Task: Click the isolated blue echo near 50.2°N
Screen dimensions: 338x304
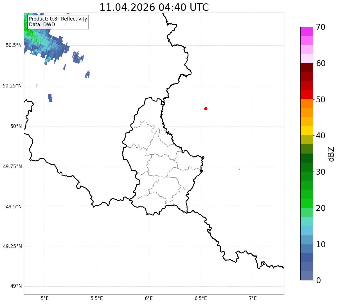Action: click(50, 98)
